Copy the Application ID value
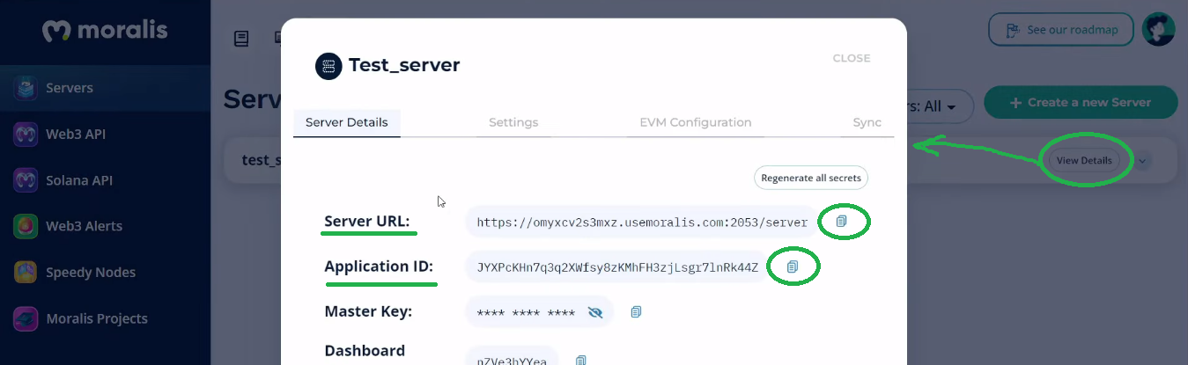This screenshot has height=365, width=1188. click(792, 266)
